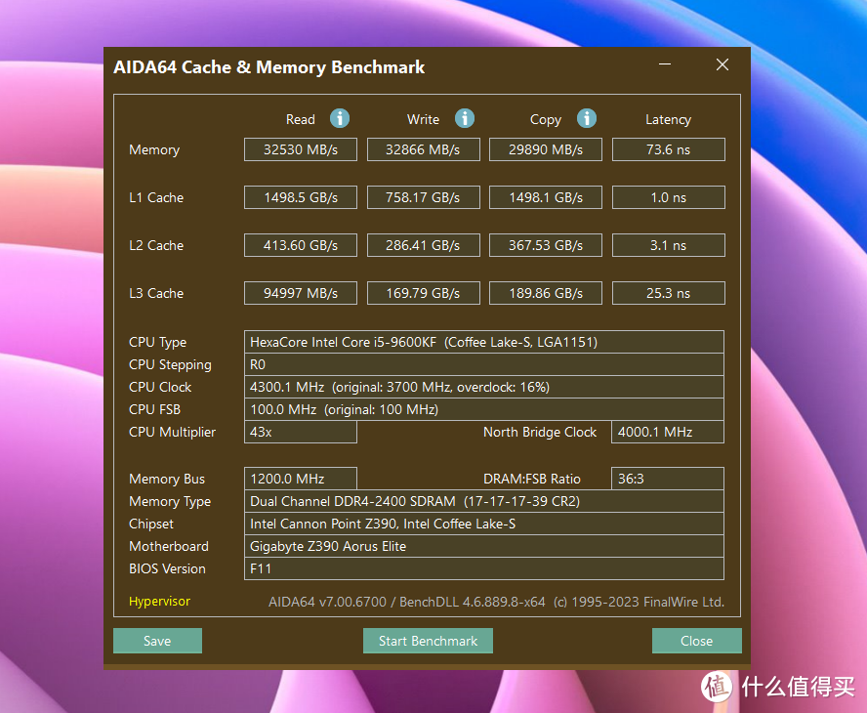Click the CPU Stepping field R0
The height and width of the screenshot is (713, 867).
pyautogui.click(x=484, y=364)
